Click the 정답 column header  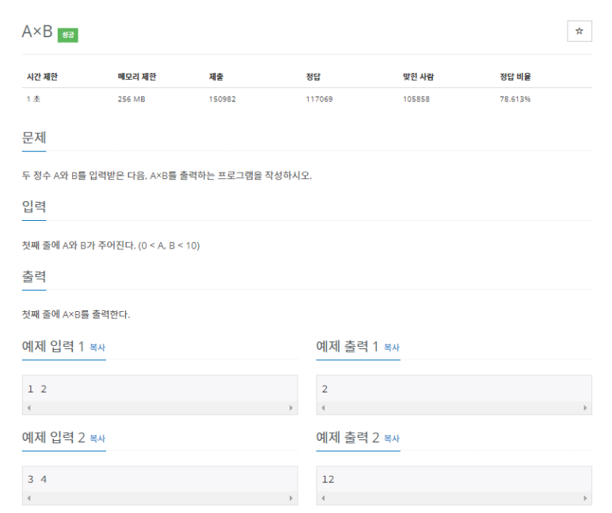[314, 77]
